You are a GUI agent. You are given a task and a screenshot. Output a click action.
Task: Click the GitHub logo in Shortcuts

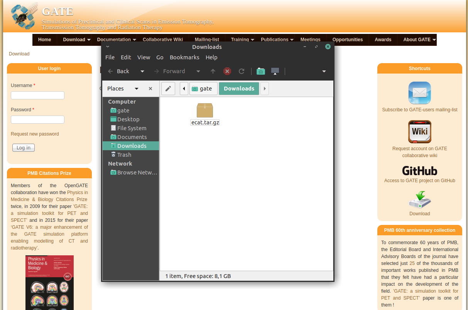[420, 171]
